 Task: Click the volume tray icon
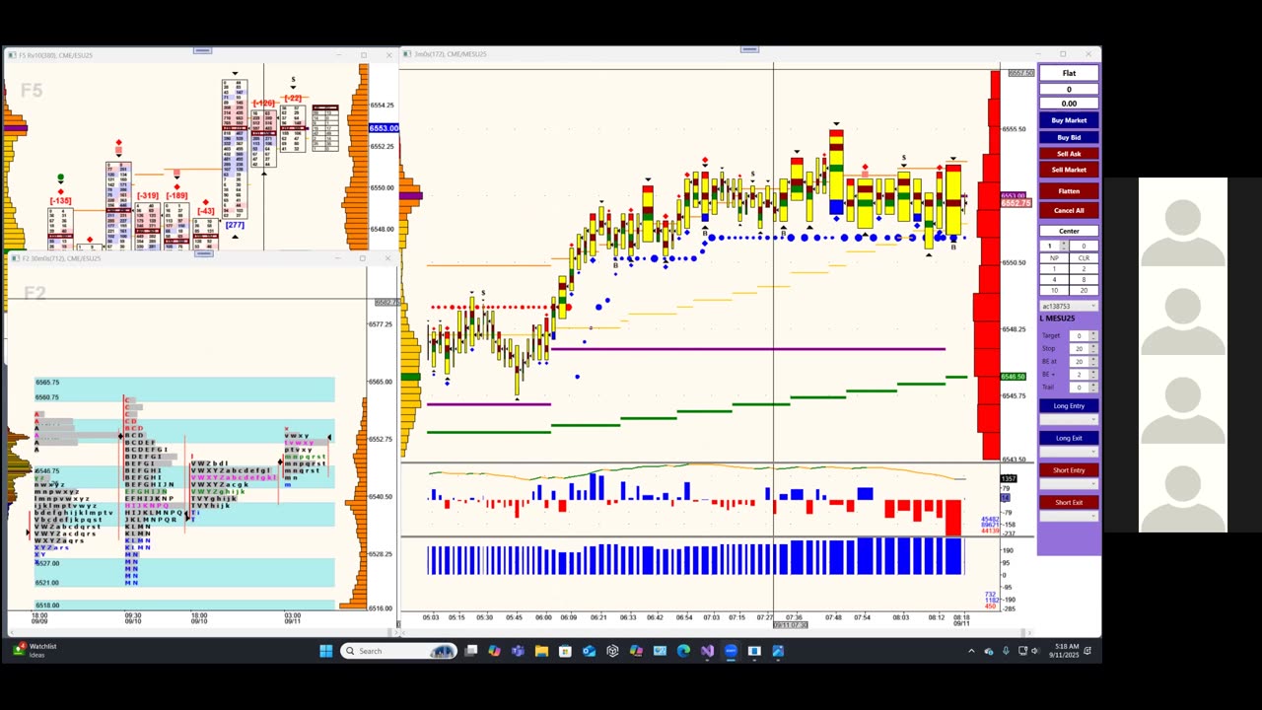1035,651
